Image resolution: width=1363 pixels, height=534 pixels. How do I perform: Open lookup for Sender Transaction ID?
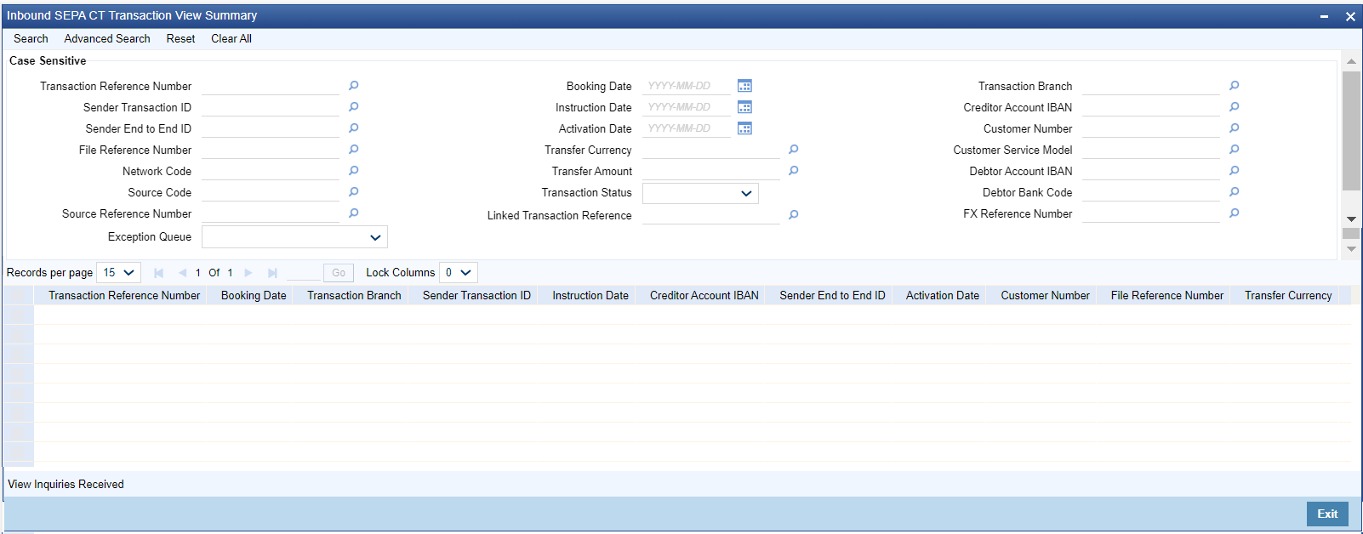[354, 107]
